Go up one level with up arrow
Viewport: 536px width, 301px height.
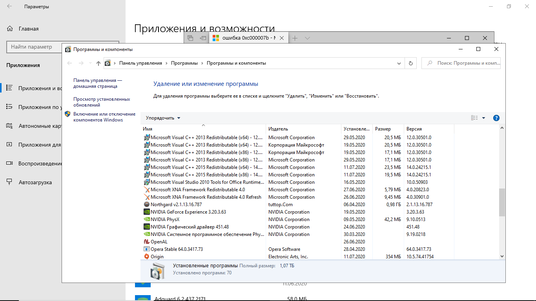(x=98, y=63)
